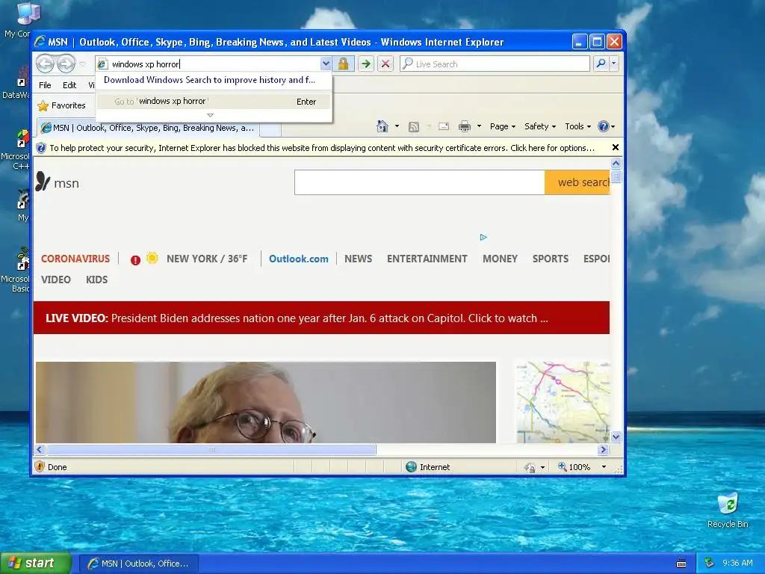Open the Outlook.com link

299,259
